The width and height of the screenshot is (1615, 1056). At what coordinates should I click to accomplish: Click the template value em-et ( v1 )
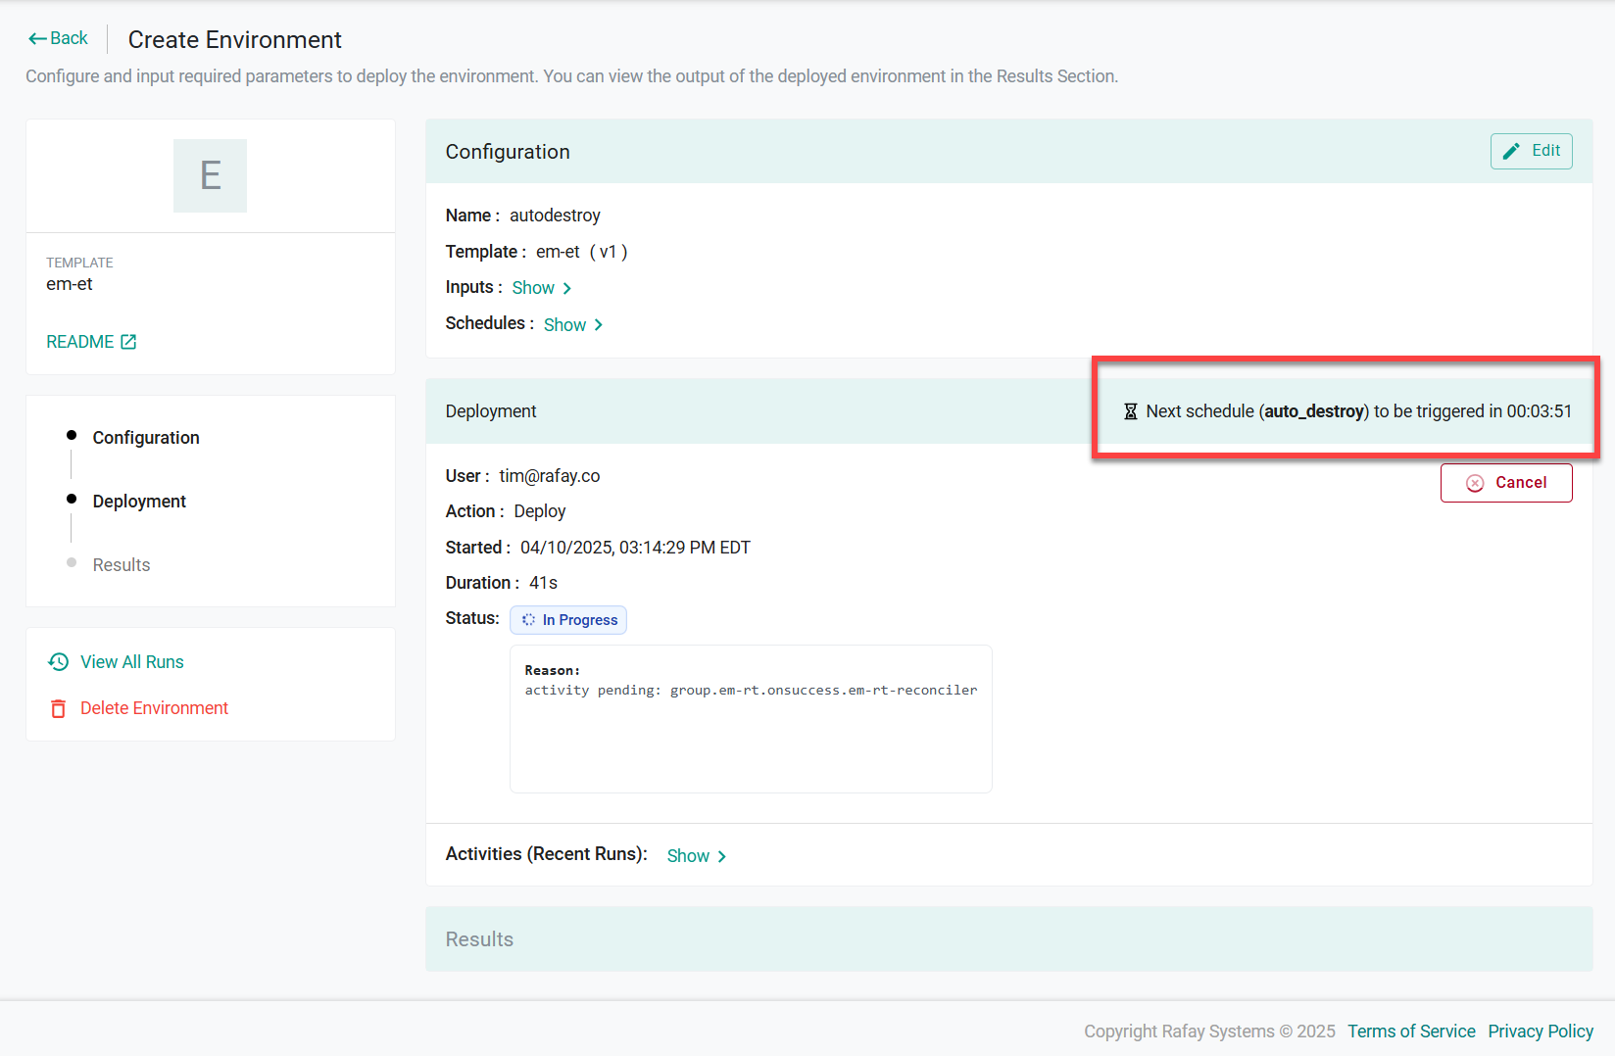tap(582, 252)
